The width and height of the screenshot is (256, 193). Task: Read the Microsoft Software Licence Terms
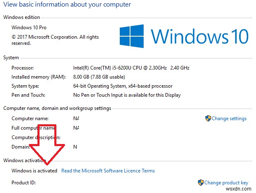pyautogui.click(x=108, y=171)
